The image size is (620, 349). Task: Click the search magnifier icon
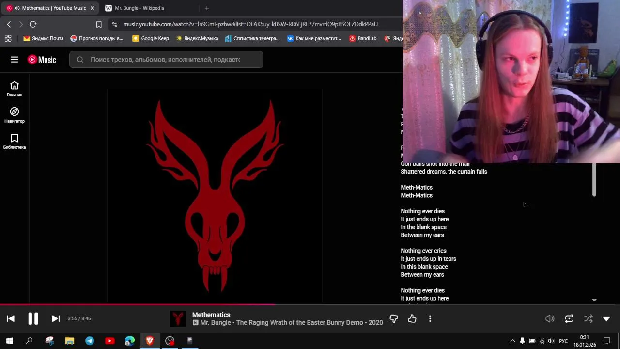point(80,60)
